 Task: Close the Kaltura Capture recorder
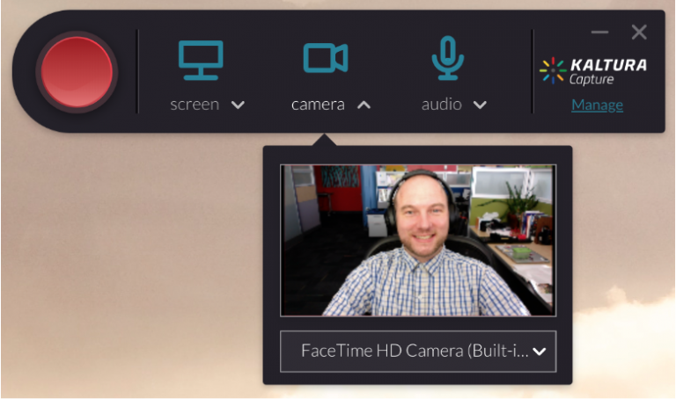click(639, 33)
